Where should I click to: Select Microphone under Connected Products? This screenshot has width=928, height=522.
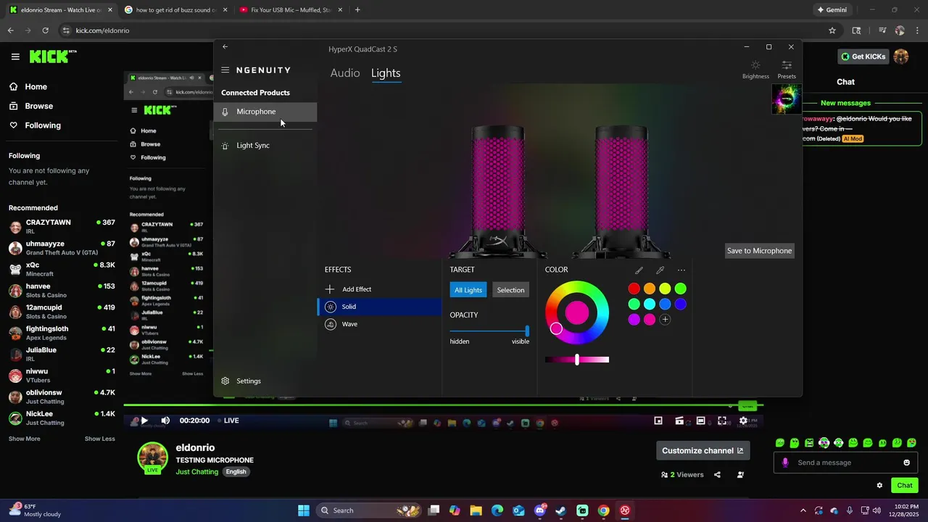pos(265,112)
